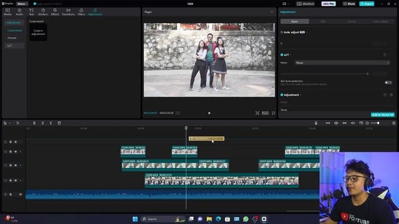Toggle the Auto adjust checkbox
Viewport: 399px width, 224px height.
tap(282, 32)
